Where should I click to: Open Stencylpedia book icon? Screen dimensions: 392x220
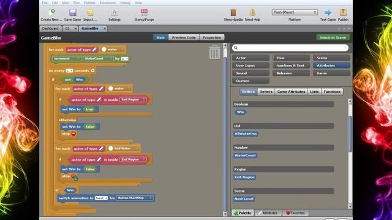pyautogui.click(x=233, y=12)
